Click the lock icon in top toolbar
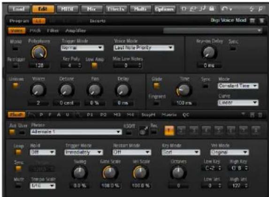 [x=212, y=8]
